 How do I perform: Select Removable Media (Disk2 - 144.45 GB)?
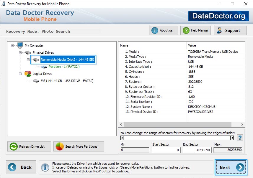point(67,60)
